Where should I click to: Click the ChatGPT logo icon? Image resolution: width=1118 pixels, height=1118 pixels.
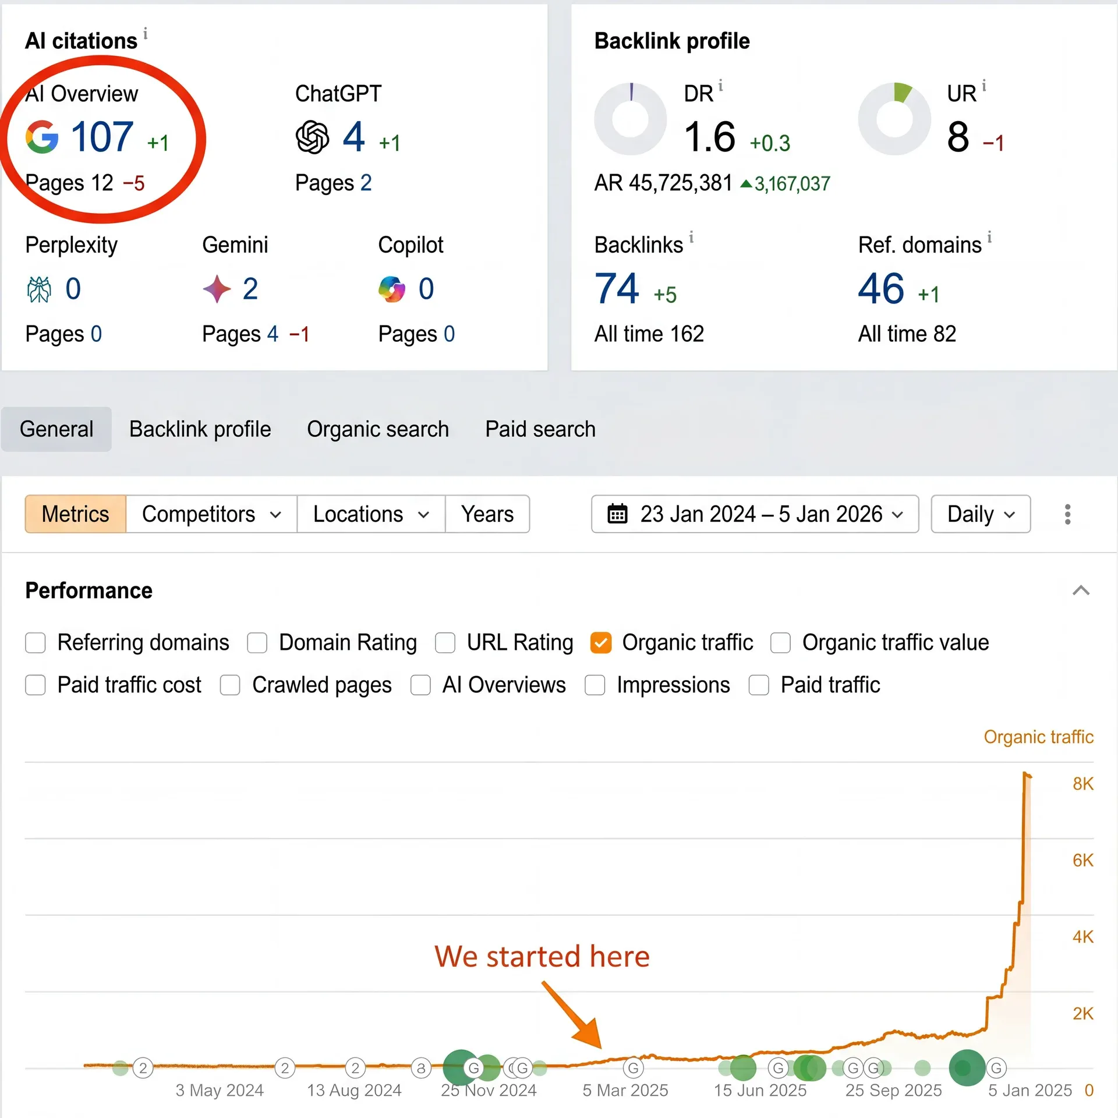[313, 137]
